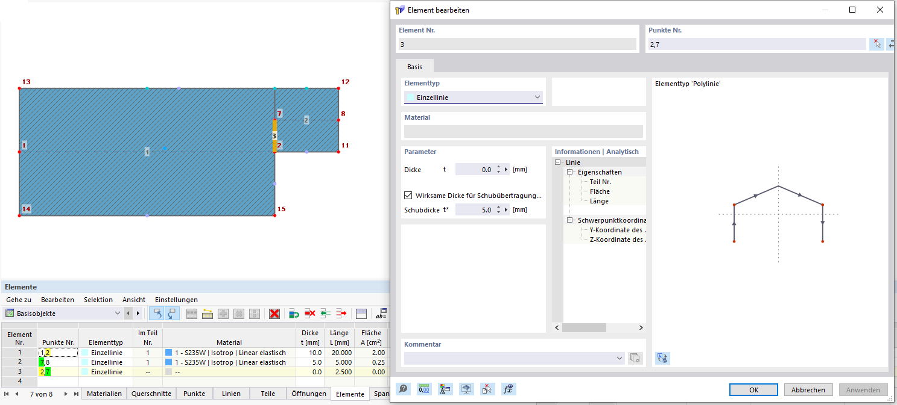Toggle Wirksame Dicke für Schubübertragung checkbox

pos(408,196)
